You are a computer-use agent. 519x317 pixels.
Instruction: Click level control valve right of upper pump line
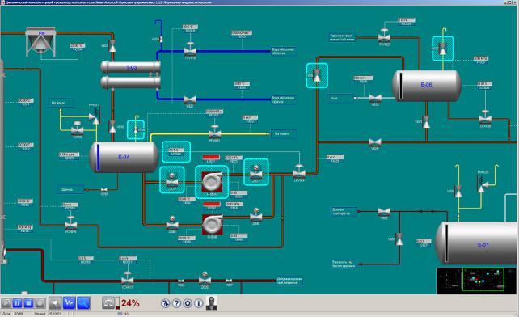299,172
